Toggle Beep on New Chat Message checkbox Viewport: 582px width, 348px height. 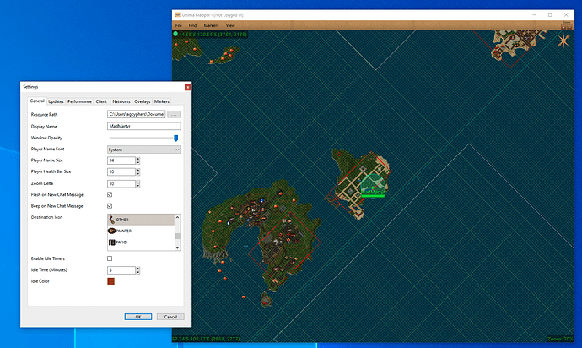(x=110, y=205)
